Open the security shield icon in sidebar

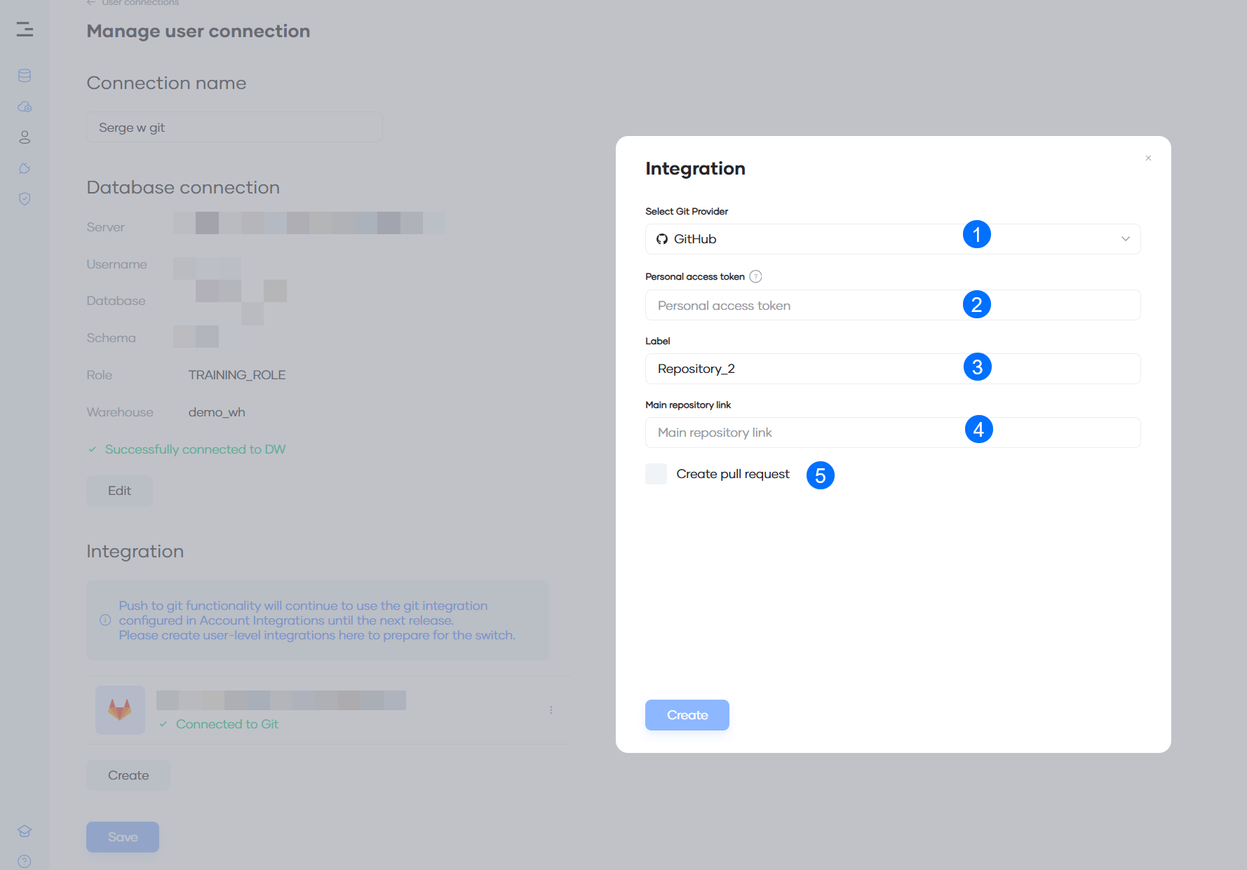pos(24,199)
